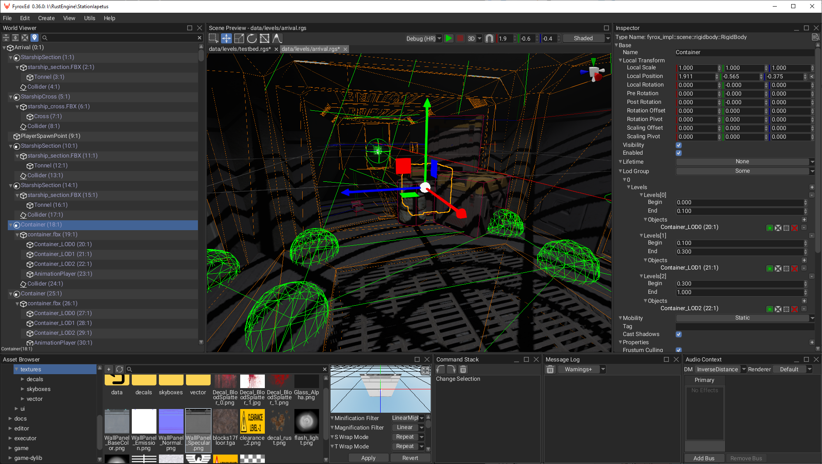
Task: Collapse the Container (18:1) tree node
Action: (x=11, y=225)
